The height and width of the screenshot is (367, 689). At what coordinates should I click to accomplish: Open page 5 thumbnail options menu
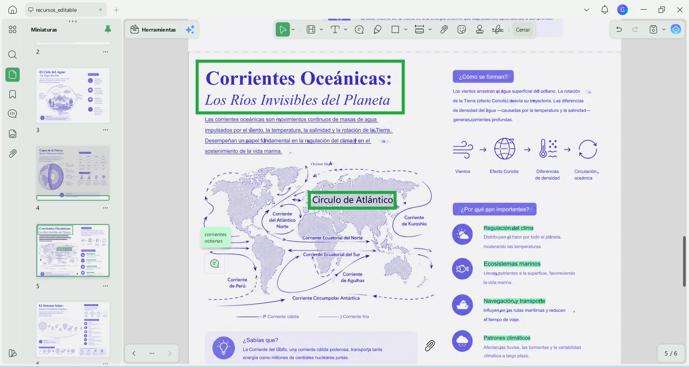(105, 286)
